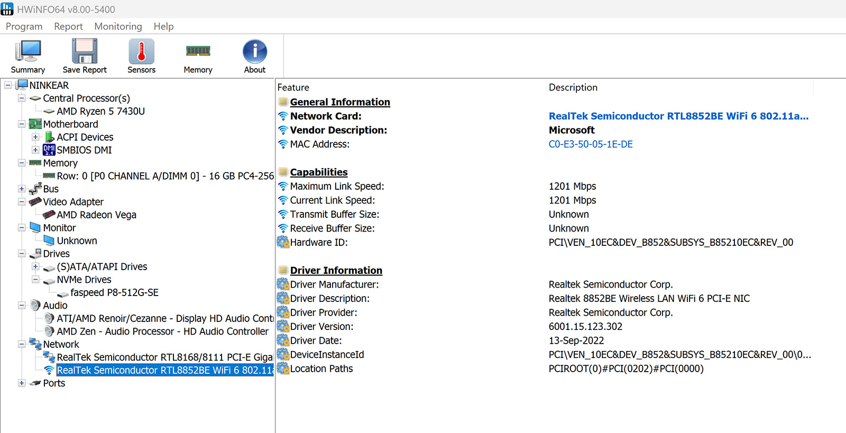Screen dimensions: 846x433
Task: Click the WiFi icon beside Maximum Link Speed
Action: click(x=283, y=186)
